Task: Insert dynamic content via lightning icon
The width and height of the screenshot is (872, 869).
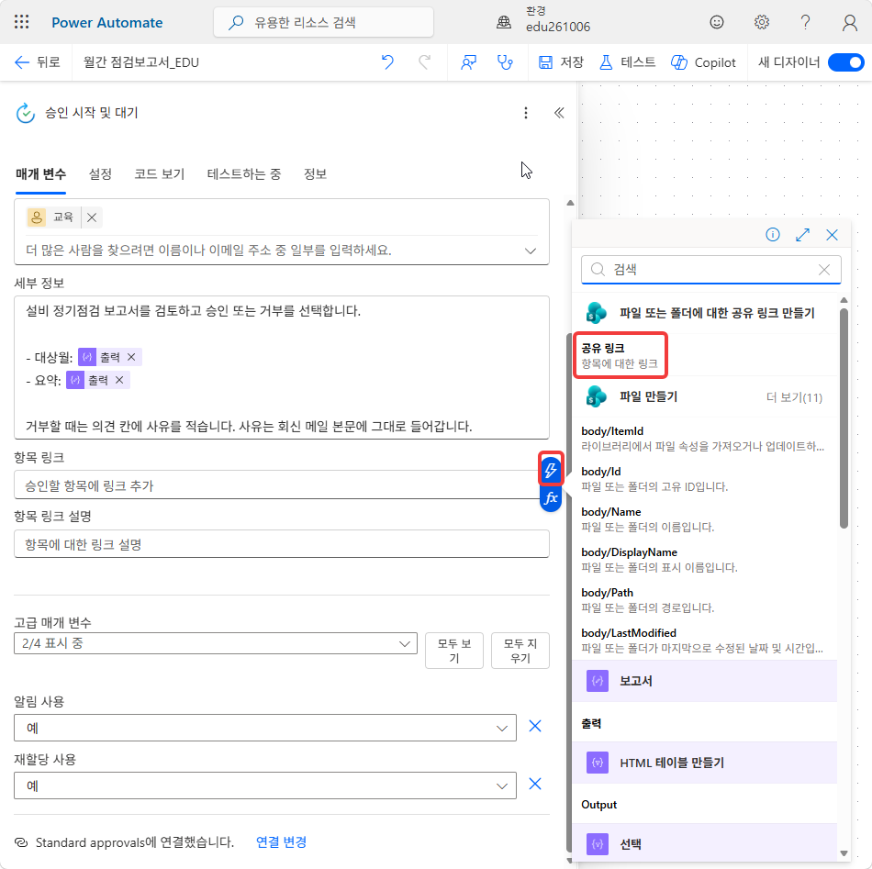Action: click(551, 471)
